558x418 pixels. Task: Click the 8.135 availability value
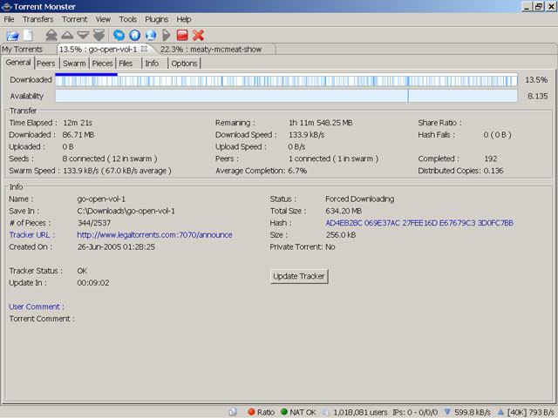[x=537, y=96]
